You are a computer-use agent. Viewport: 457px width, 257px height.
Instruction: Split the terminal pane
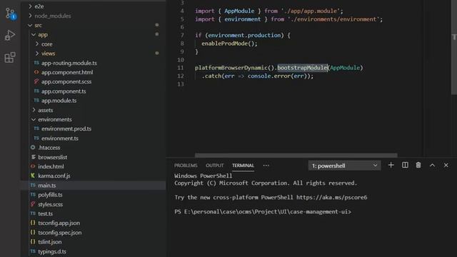[405, 165]
